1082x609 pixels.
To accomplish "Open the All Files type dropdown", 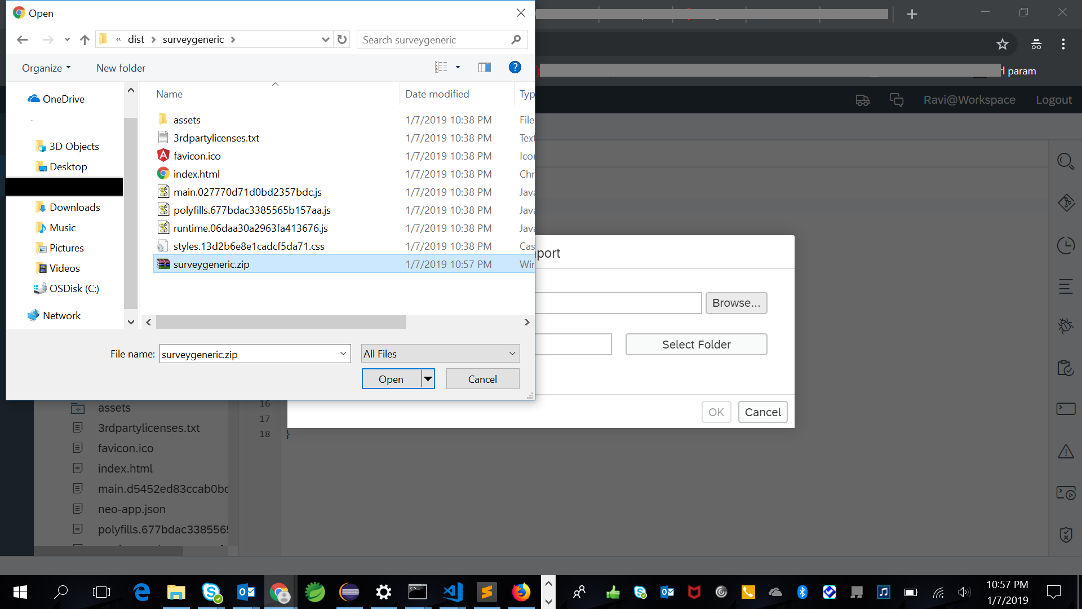I will pyautogui.click(x=440, y=354).
